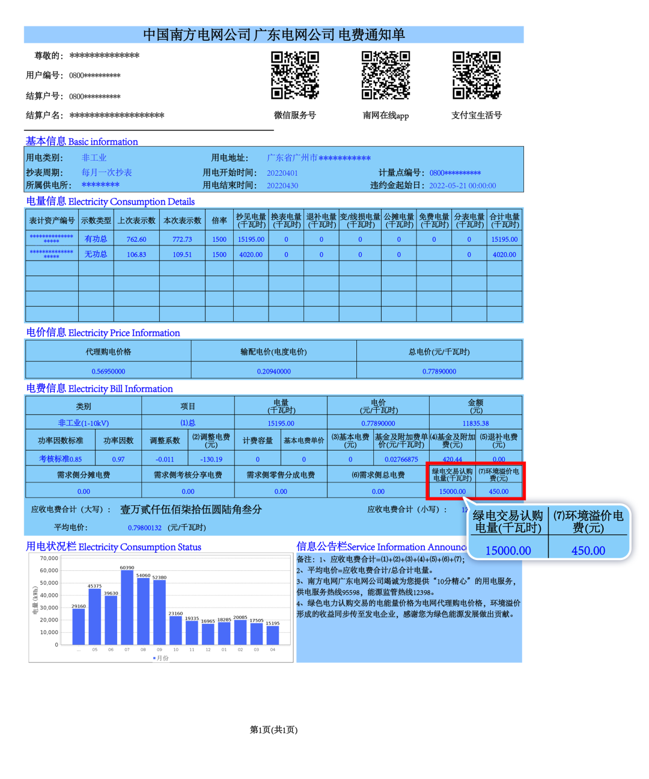Click 450.00 in the enlarged callout
The image size is (649, 779).
pyautogui.click(x=588, y=550)
